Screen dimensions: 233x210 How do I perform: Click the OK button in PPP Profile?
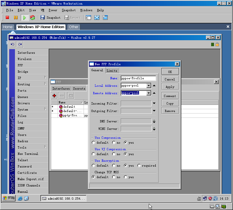click(x=170, y=72)
